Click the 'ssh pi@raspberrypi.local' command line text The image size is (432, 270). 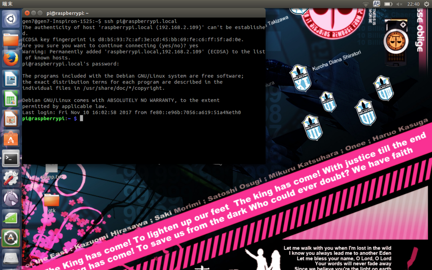pos(140,21)
